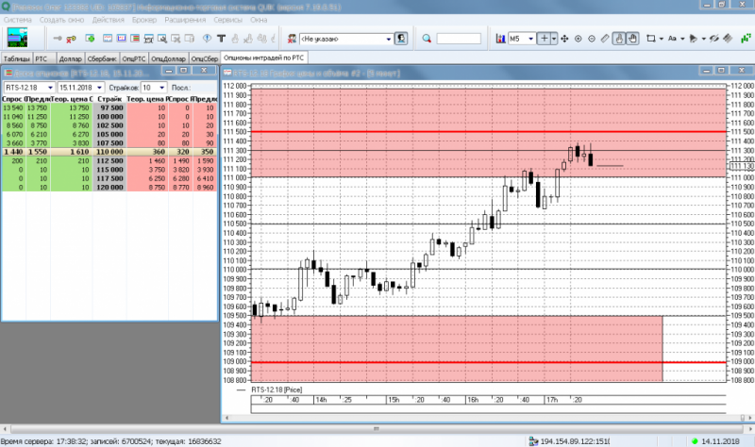The image size is (755, 447).
Task: Open the Брокер menu
Action: pyautogui.click(x=144, y=20)
